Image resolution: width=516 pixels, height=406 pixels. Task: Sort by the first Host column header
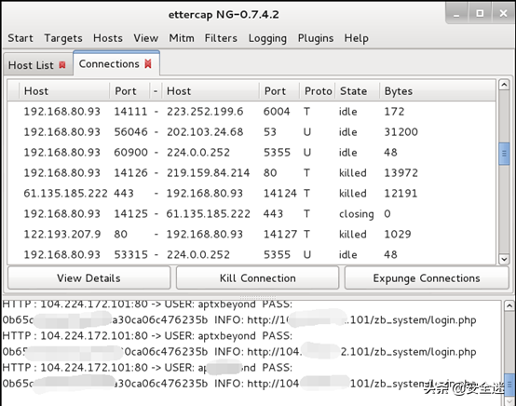coord(64,91)
